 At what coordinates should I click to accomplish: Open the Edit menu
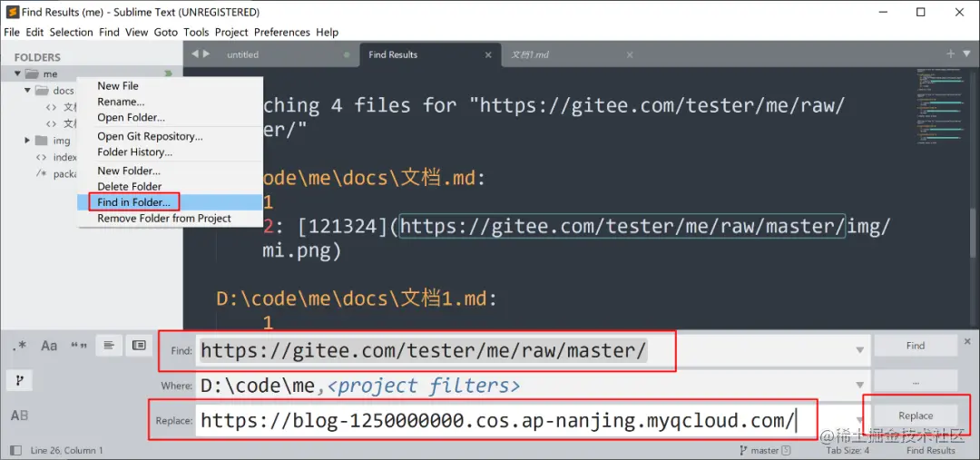click(34, 33)
